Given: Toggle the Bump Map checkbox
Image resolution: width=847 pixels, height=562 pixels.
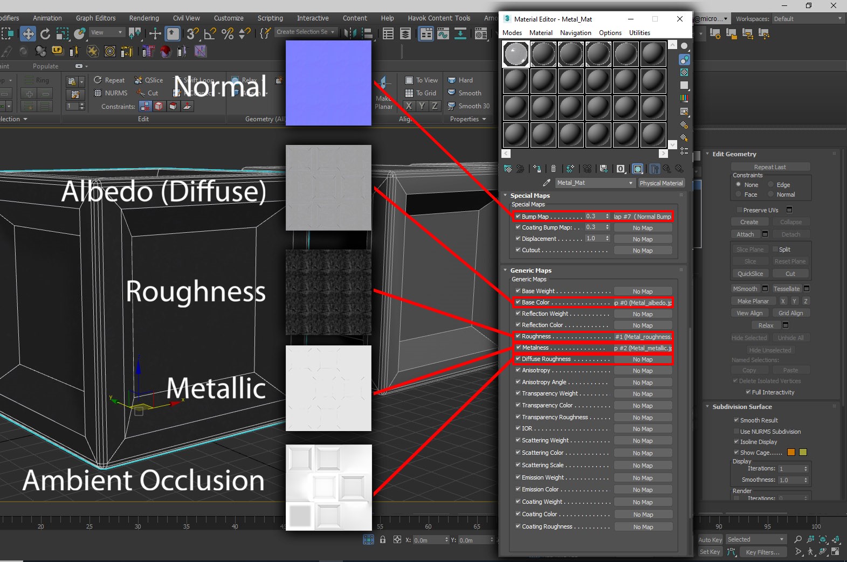Looking at the screenshot, I should coord(518,216).
